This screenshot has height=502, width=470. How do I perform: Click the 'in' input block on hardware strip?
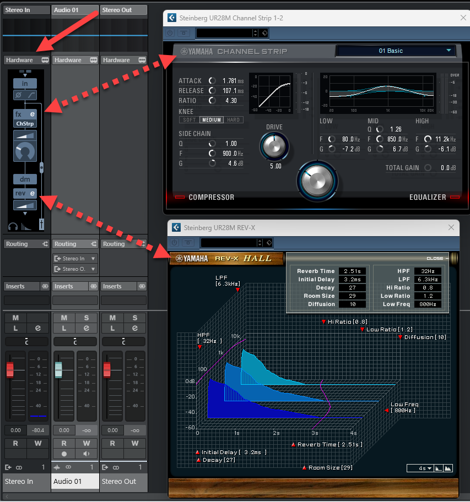point(25,84)
